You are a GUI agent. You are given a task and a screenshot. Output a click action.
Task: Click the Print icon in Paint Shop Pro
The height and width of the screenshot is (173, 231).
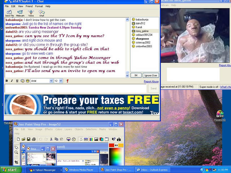click(x=34, y=139)
